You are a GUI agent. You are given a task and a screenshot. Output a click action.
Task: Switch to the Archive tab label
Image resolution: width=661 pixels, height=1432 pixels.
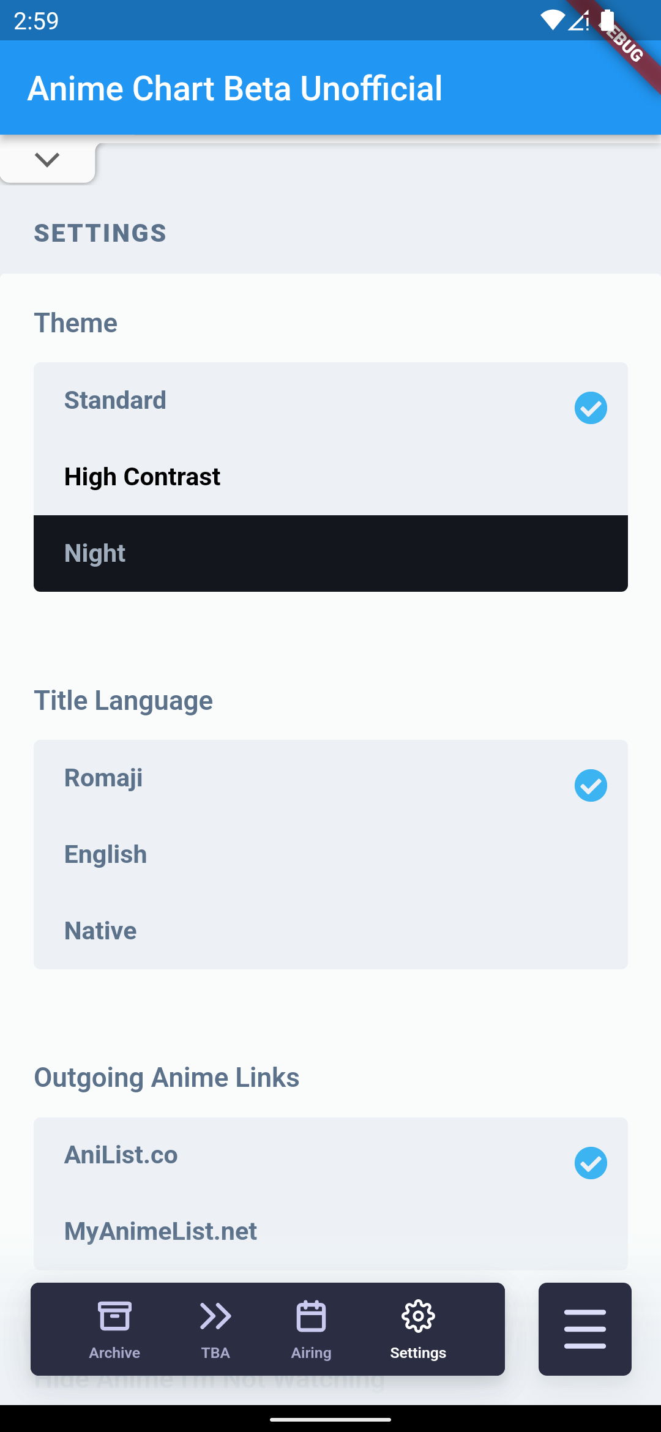[114, 1352]
